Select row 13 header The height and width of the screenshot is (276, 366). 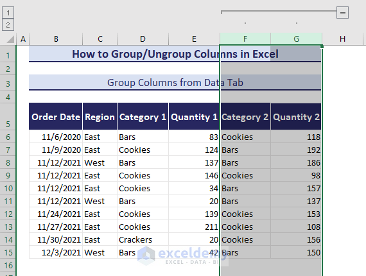pyautogui.click(x=8, y=227)
